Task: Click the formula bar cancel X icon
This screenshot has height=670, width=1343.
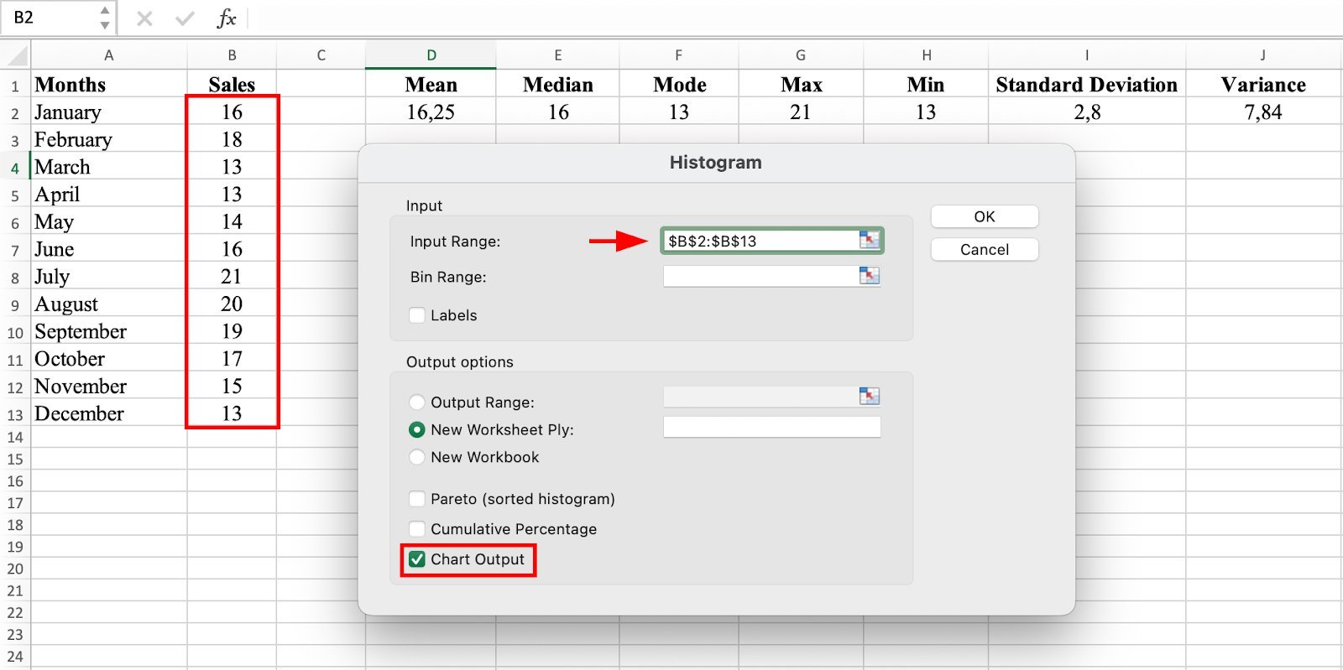Action: point(144,18)
